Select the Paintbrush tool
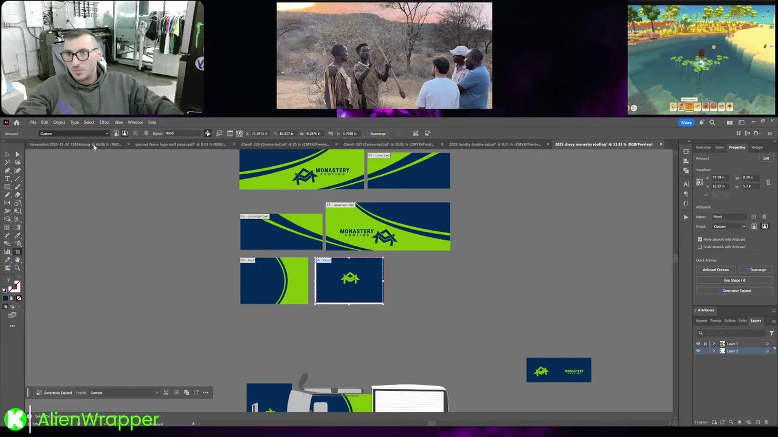The height and width of the screenshot is (437, 778). coord(18,186)
